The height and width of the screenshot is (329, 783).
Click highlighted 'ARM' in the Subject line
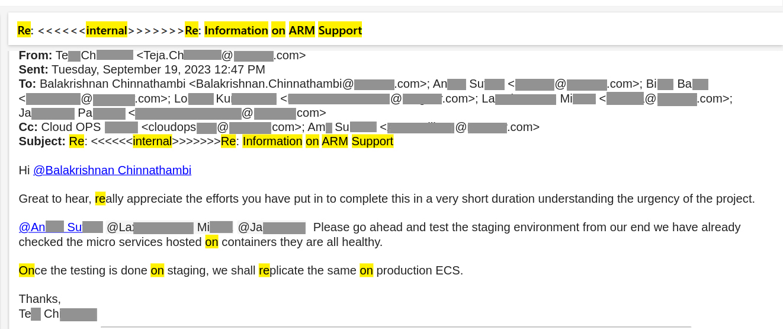tap(335, 141)
